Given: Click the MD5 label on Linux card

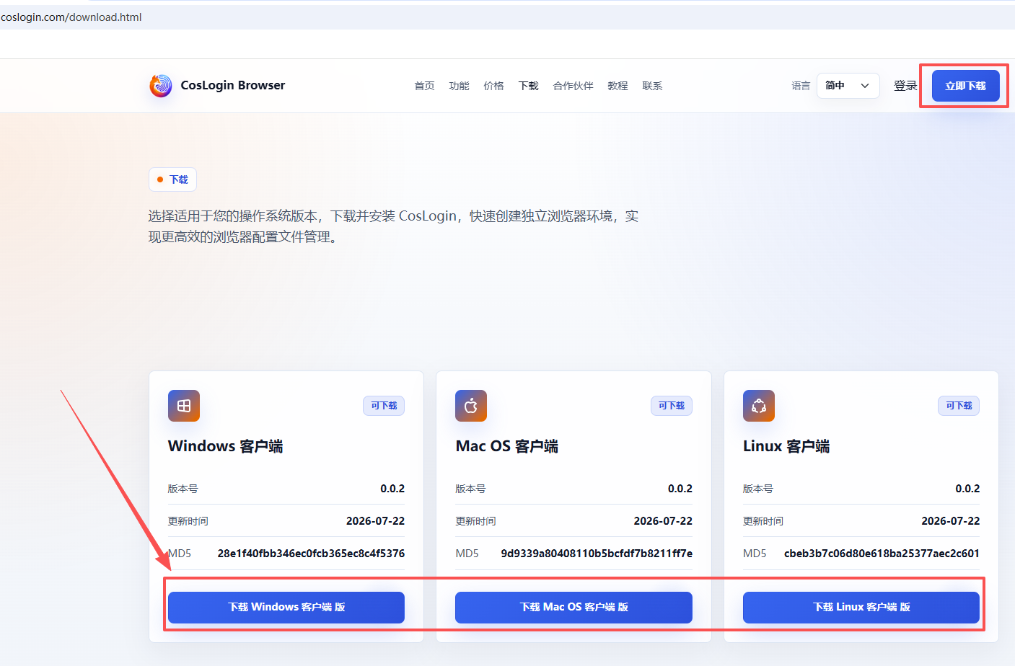Looking at the screenshot, I should tap(755, 554).
